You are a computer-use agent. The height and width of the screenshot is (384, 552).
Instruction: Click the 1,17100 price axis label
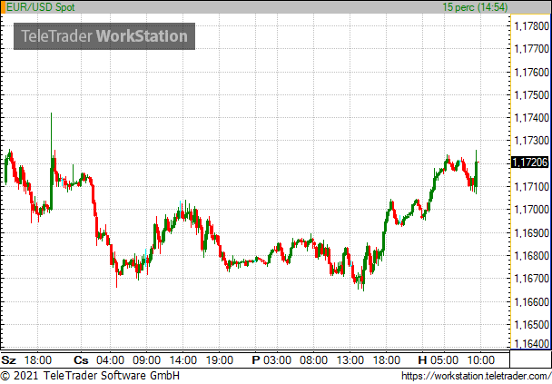pos(532,187)
